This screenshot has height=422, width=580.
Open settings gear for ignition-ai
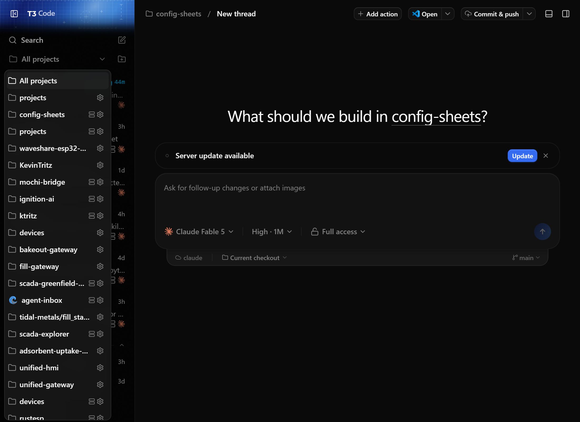(x=100, y=199)
